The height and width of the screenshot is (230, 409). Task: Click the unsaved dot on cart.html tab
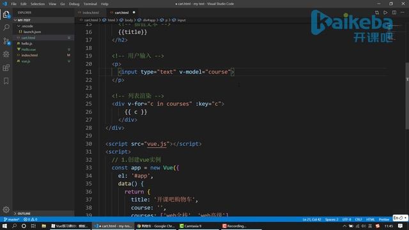tap(134, 12)
